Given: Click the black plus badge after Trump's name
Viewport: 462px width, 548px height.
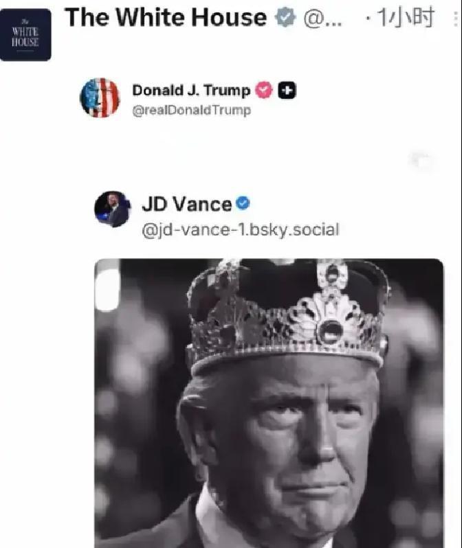Looking at the screenshot, I should pos(287,90).
